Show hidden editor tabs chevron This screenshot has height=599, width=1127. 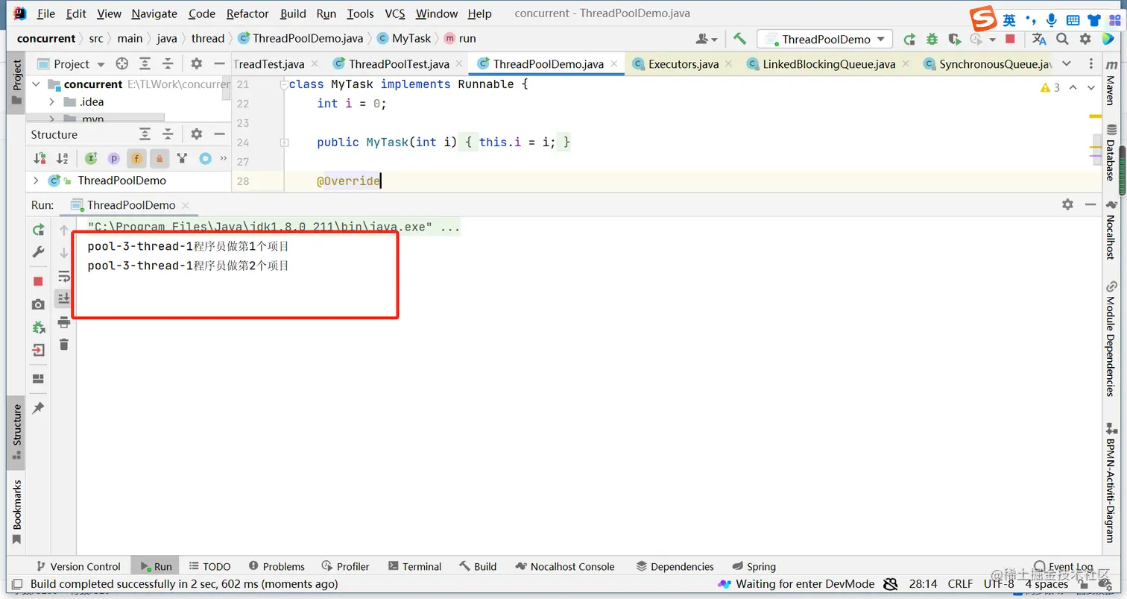pyautogui.click(x=1066, y=63)
